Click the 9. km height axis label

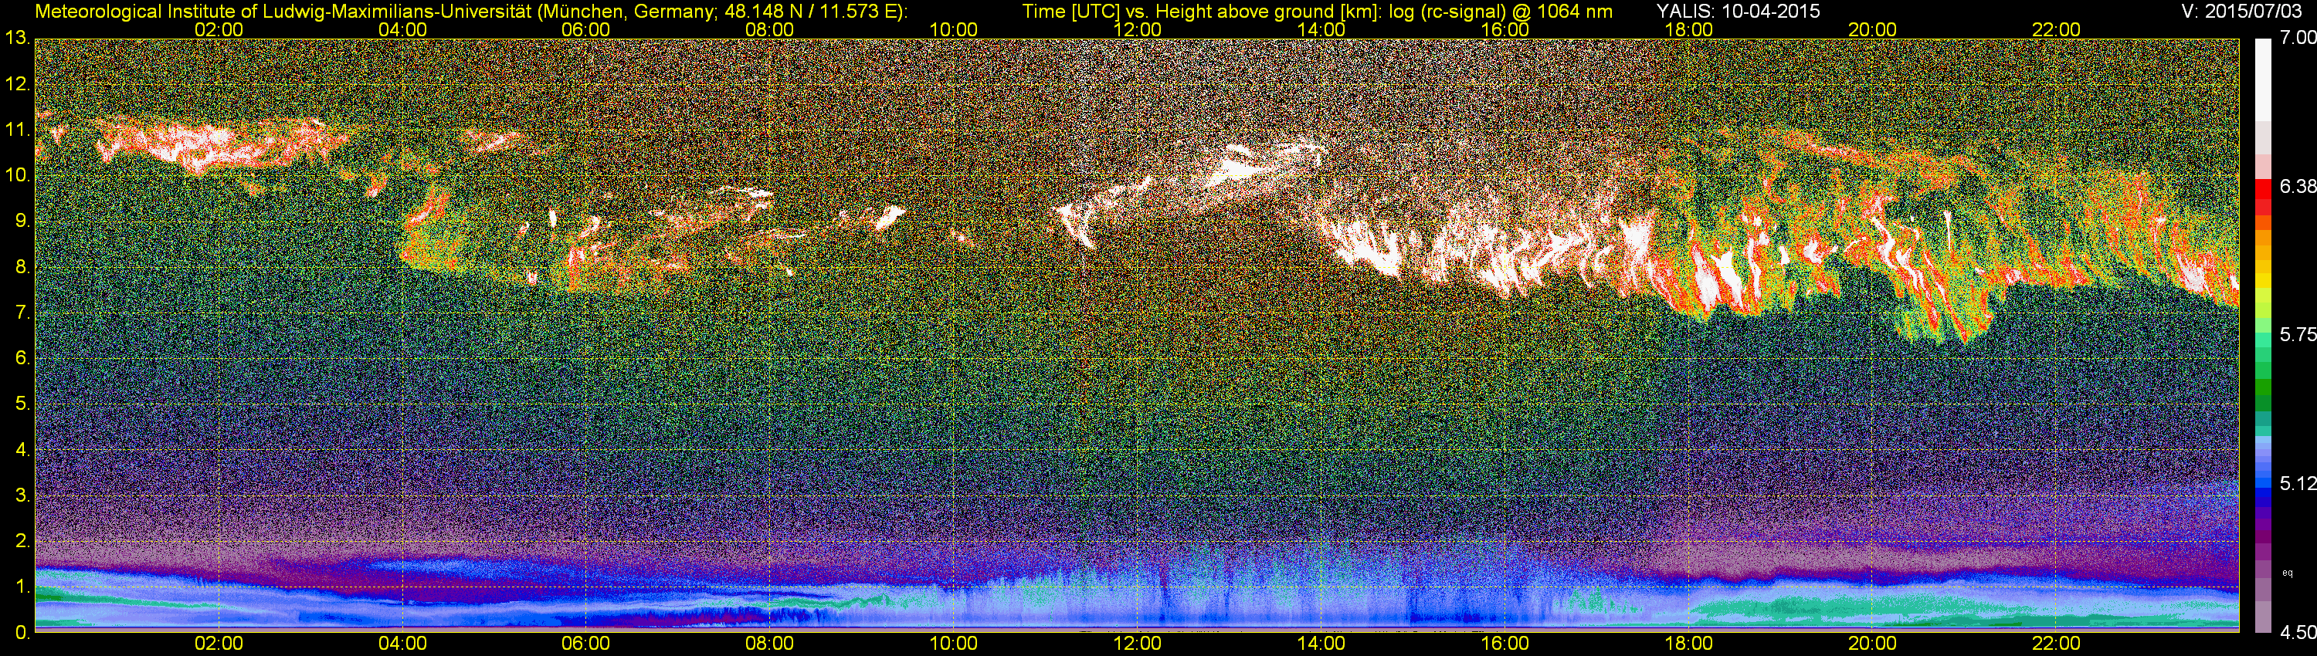[22, 221]
